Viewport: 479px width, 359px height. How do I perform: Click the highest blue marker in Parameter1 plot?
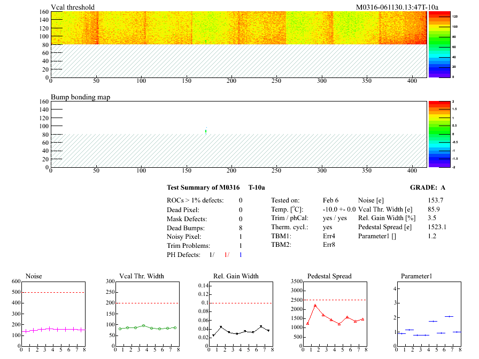point(449,316)
